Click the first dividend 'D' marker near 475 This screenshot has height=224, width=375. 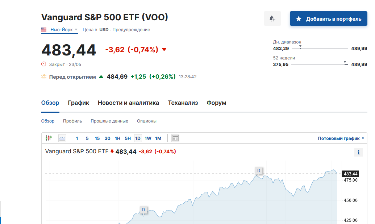(259, 171)
